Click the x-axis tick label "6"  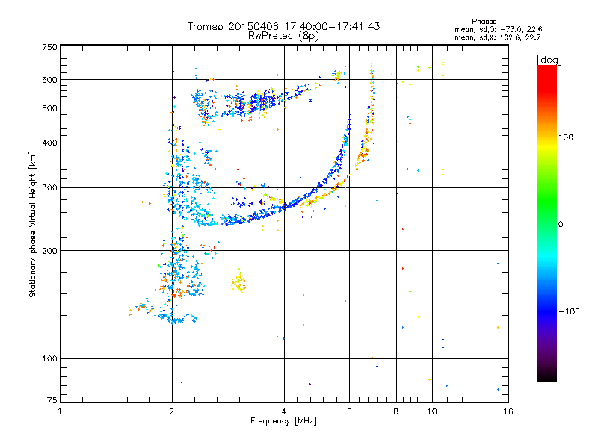pyautogui.click(x=349, y=411)
